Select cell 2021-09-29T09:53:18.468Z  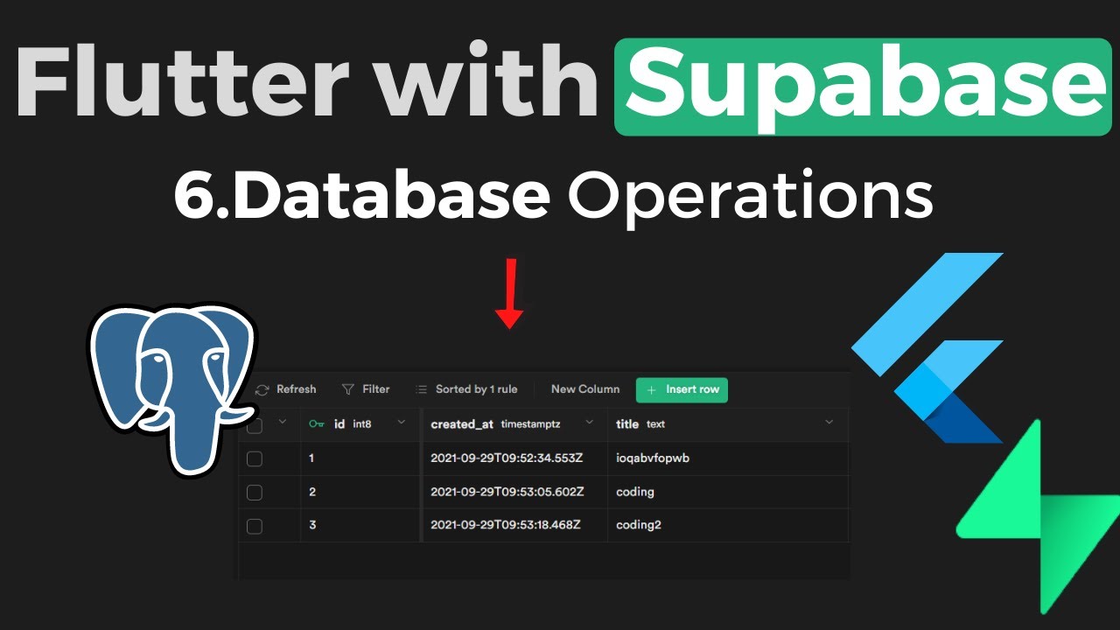pos(515,525)
